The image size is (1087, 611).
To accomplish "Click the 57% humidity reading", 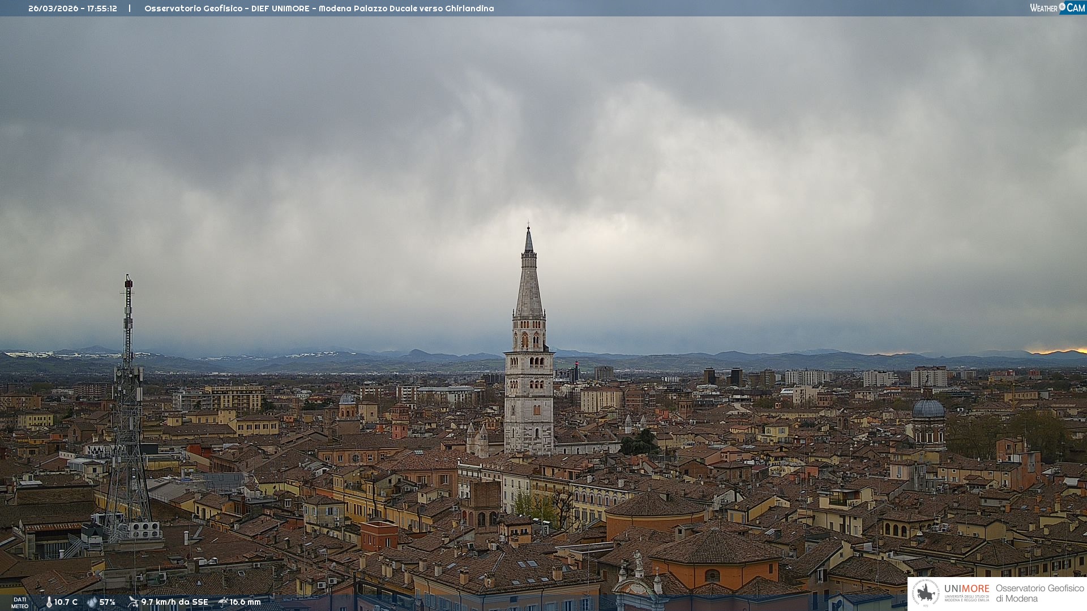I will point(108,602).
